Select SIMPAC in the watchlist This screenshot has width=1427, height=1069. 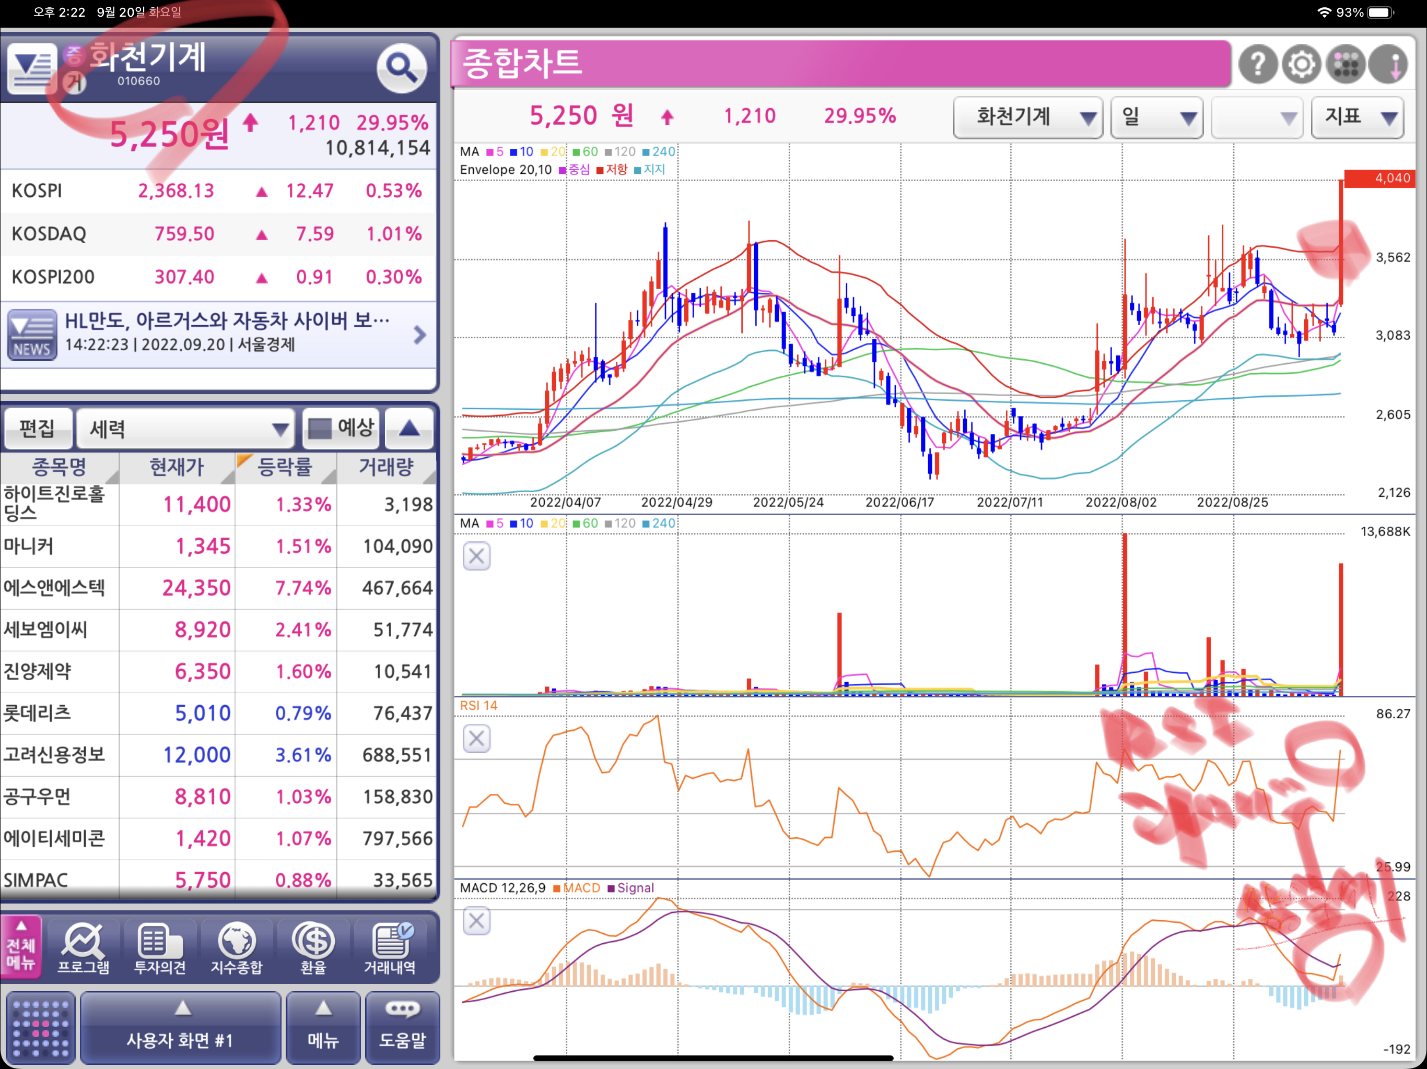[218, 880]
